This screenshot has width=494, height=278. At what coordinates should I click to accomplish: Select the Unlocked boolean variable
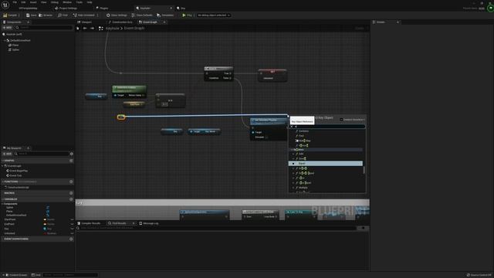point(10,233)
